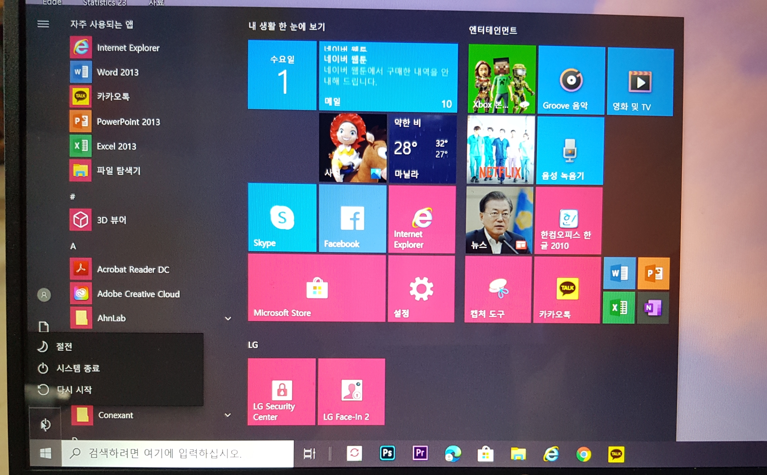Open the Microsoft Store tile
This screenshot has height=475, width=767.
[317, 288]
